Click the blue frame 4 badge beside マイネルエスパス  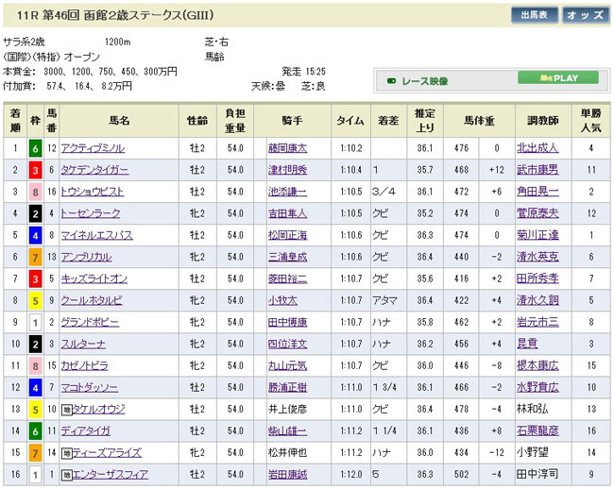[34, 233]
